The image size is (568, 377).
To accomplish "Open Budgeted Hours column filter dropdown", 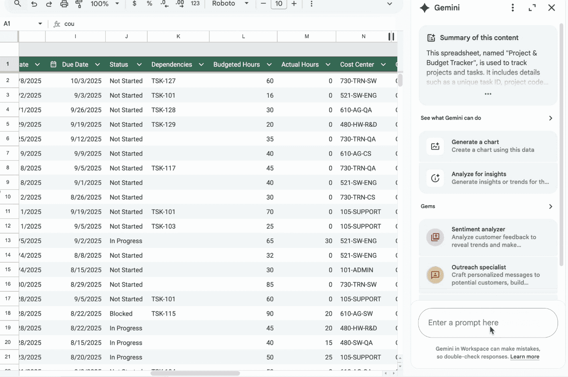I will click(x=269, y=65).
